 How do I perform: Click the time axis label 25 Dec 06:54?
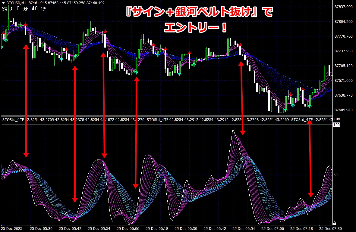point(244,229)
